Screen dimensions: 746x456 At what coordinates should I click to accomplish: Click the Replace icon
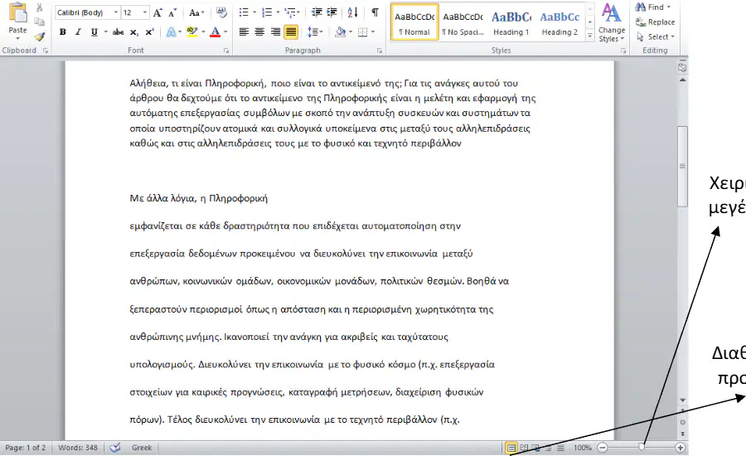(x=641, y=22)
